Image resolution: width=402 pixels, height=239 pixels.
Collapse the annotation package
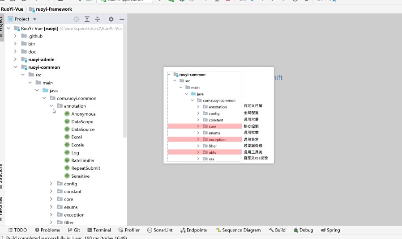click(x=51, y=106)
